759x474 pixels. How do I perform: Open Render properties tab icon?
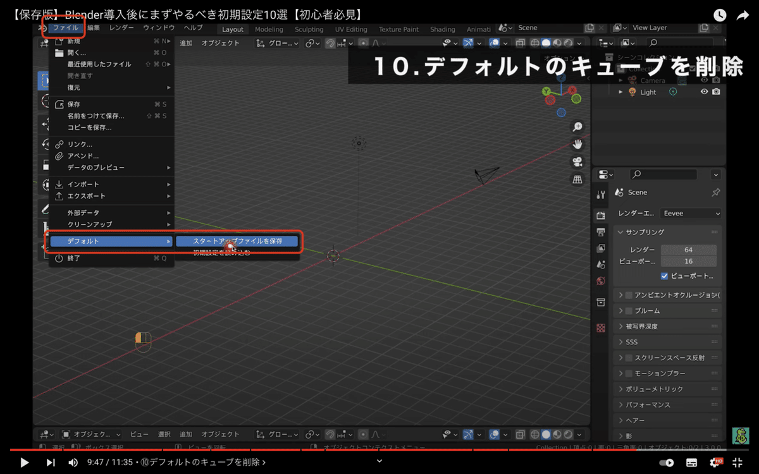click(601, 216)
